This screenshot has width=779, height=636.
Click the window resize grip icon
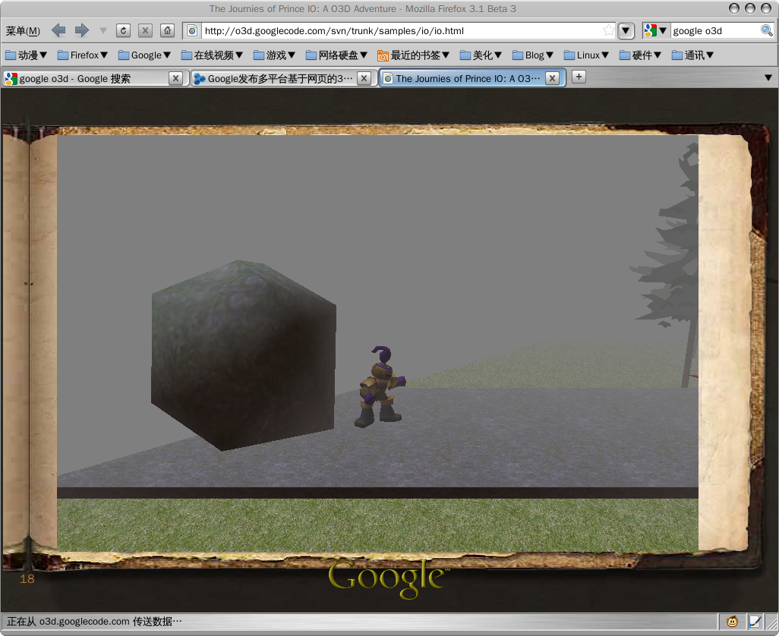pos(771,623)
